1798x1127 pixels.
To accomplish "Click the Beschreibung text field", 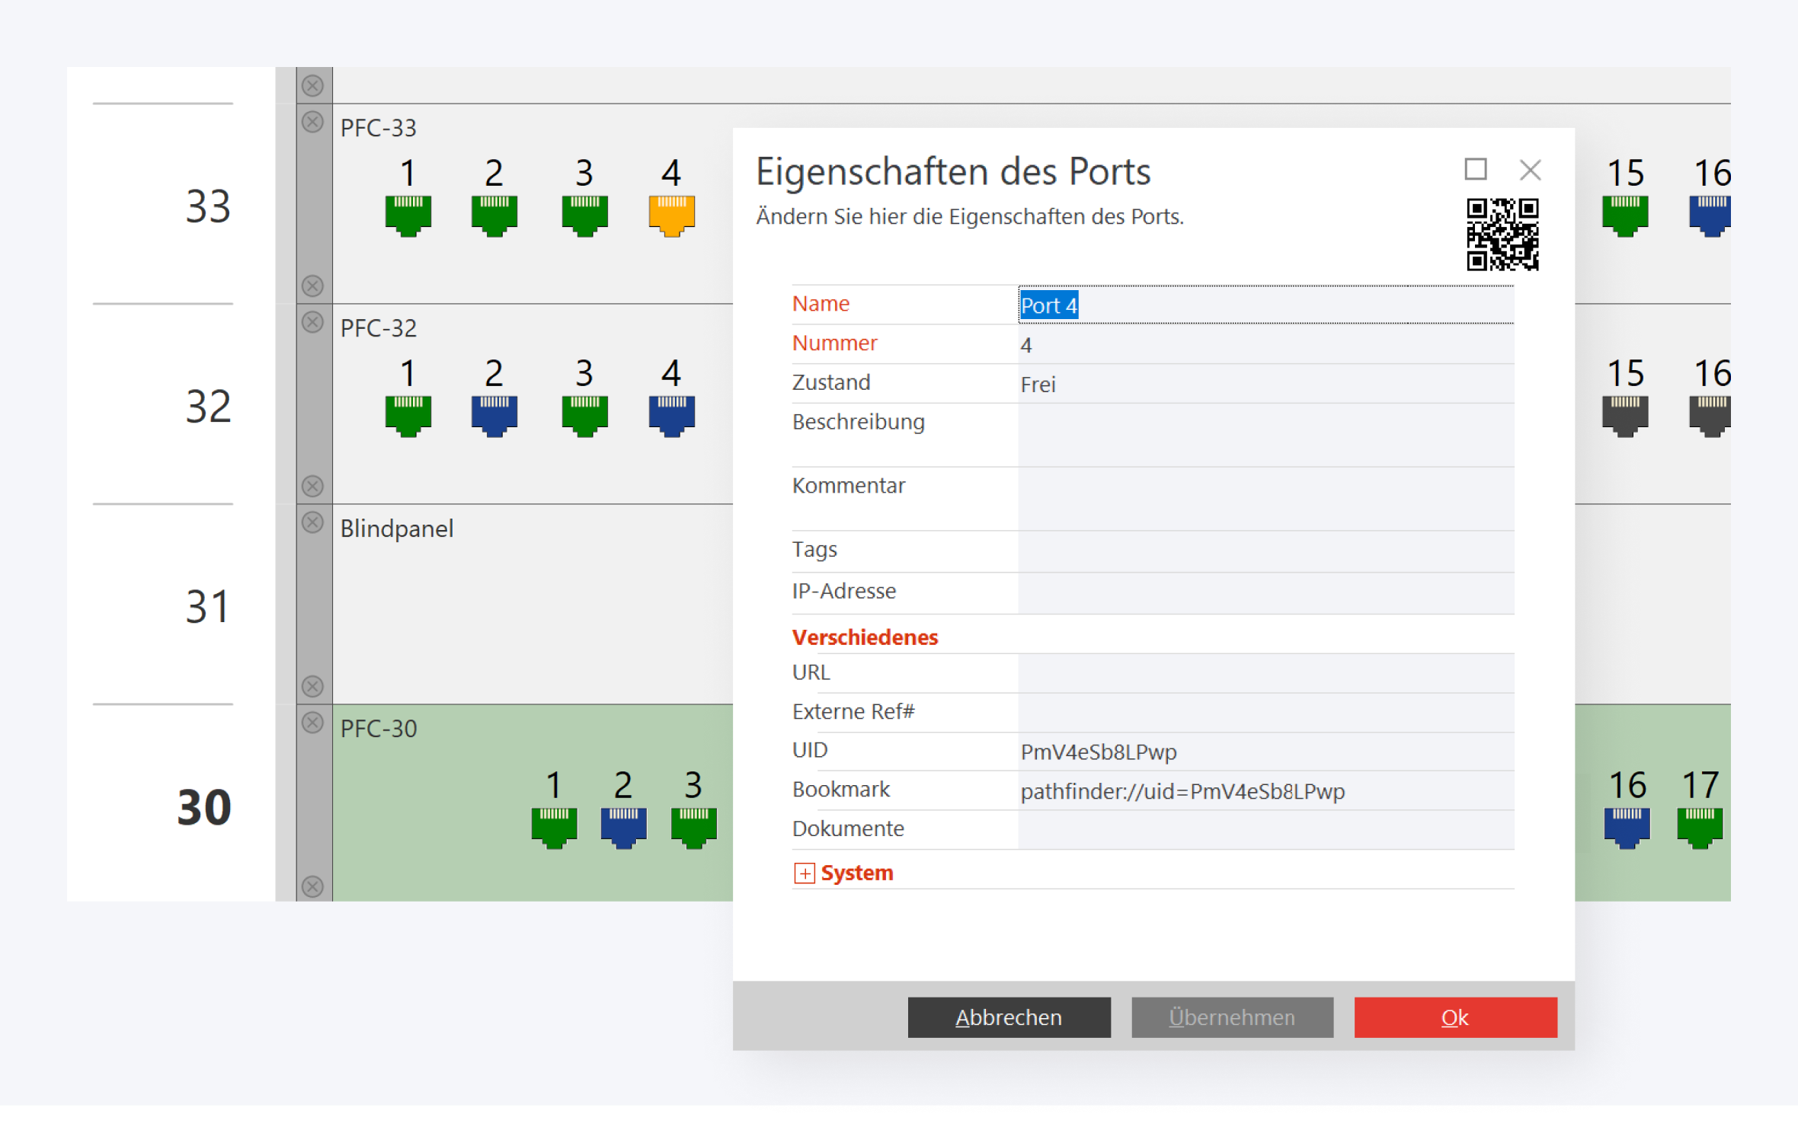I will coord(1265,434).
